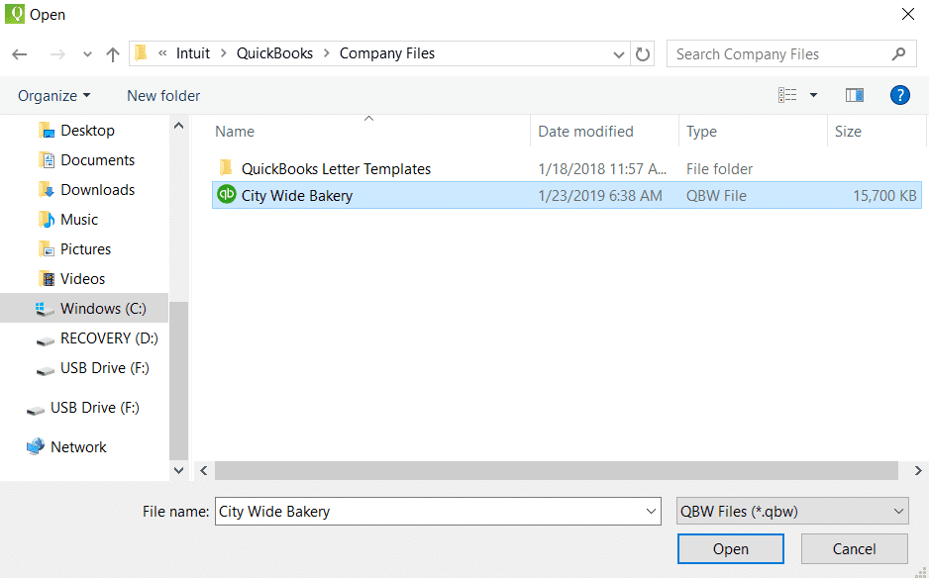Click horizontal scrollbar right arrow

click(x=918, y=471)
